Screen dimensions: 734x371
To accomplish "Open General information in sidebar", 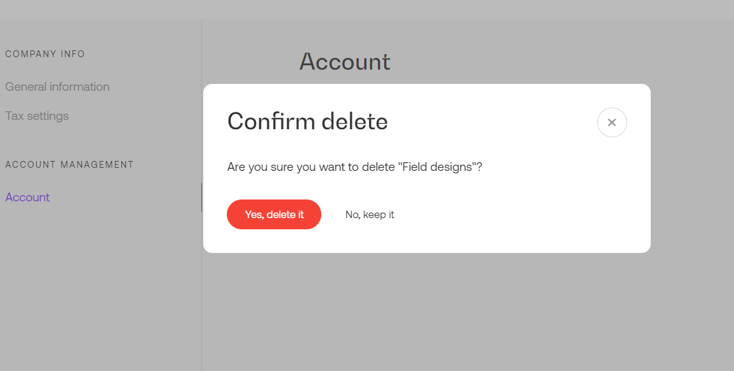I will coord(58,86).
